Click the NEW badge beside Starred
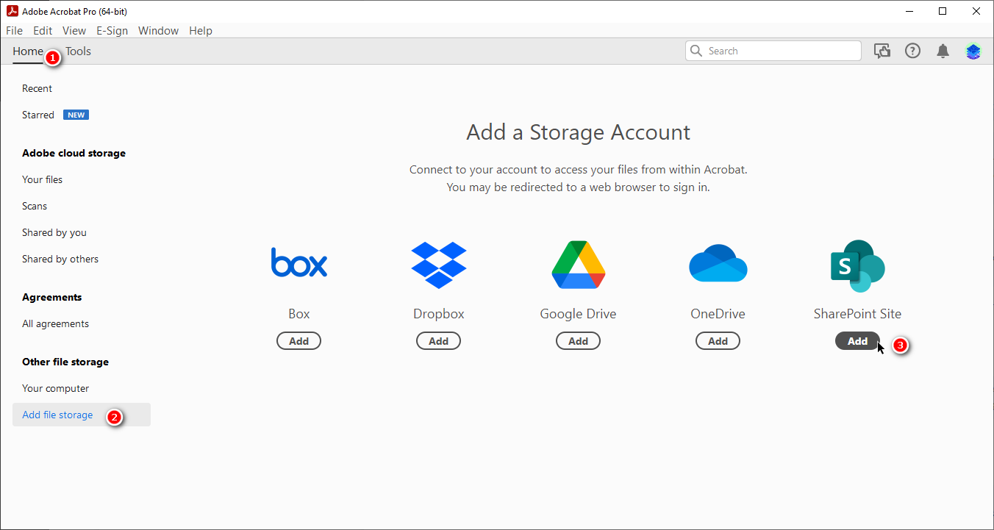Screen dimensions: 994x530 pyautogui.click(x=76, y=115)
